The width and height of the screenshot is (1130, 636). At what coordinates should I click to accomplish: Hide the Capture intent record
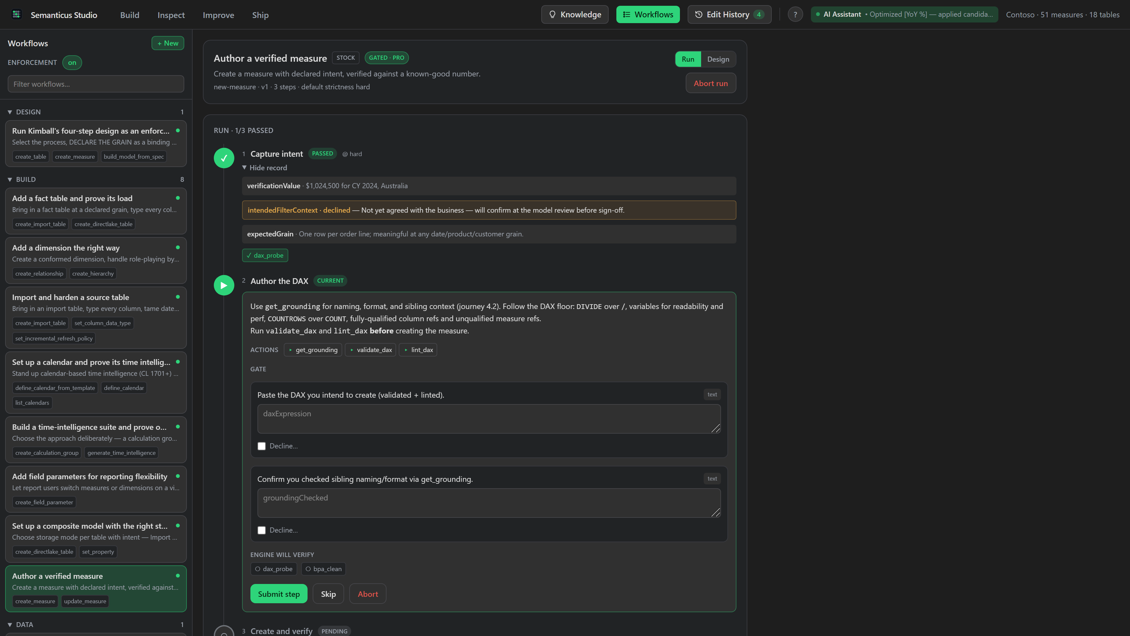pyautogui.click(x=265, y=168)
